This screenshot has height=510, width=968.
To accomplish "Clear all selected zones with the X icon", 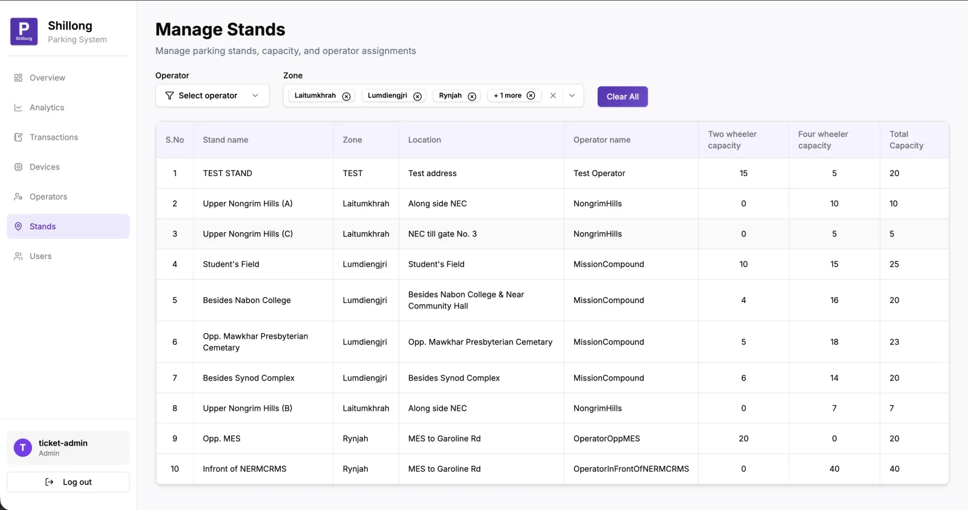I will [553, 96].
